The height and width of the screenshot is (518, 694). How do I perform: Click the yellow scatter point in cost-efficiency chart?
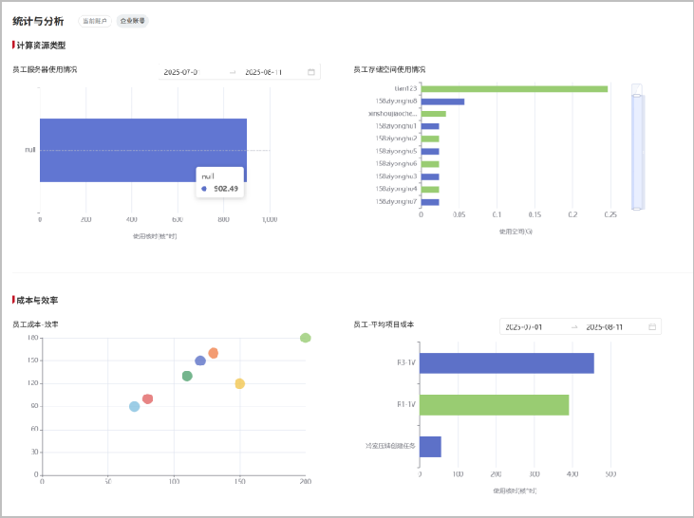pos(239,384)
